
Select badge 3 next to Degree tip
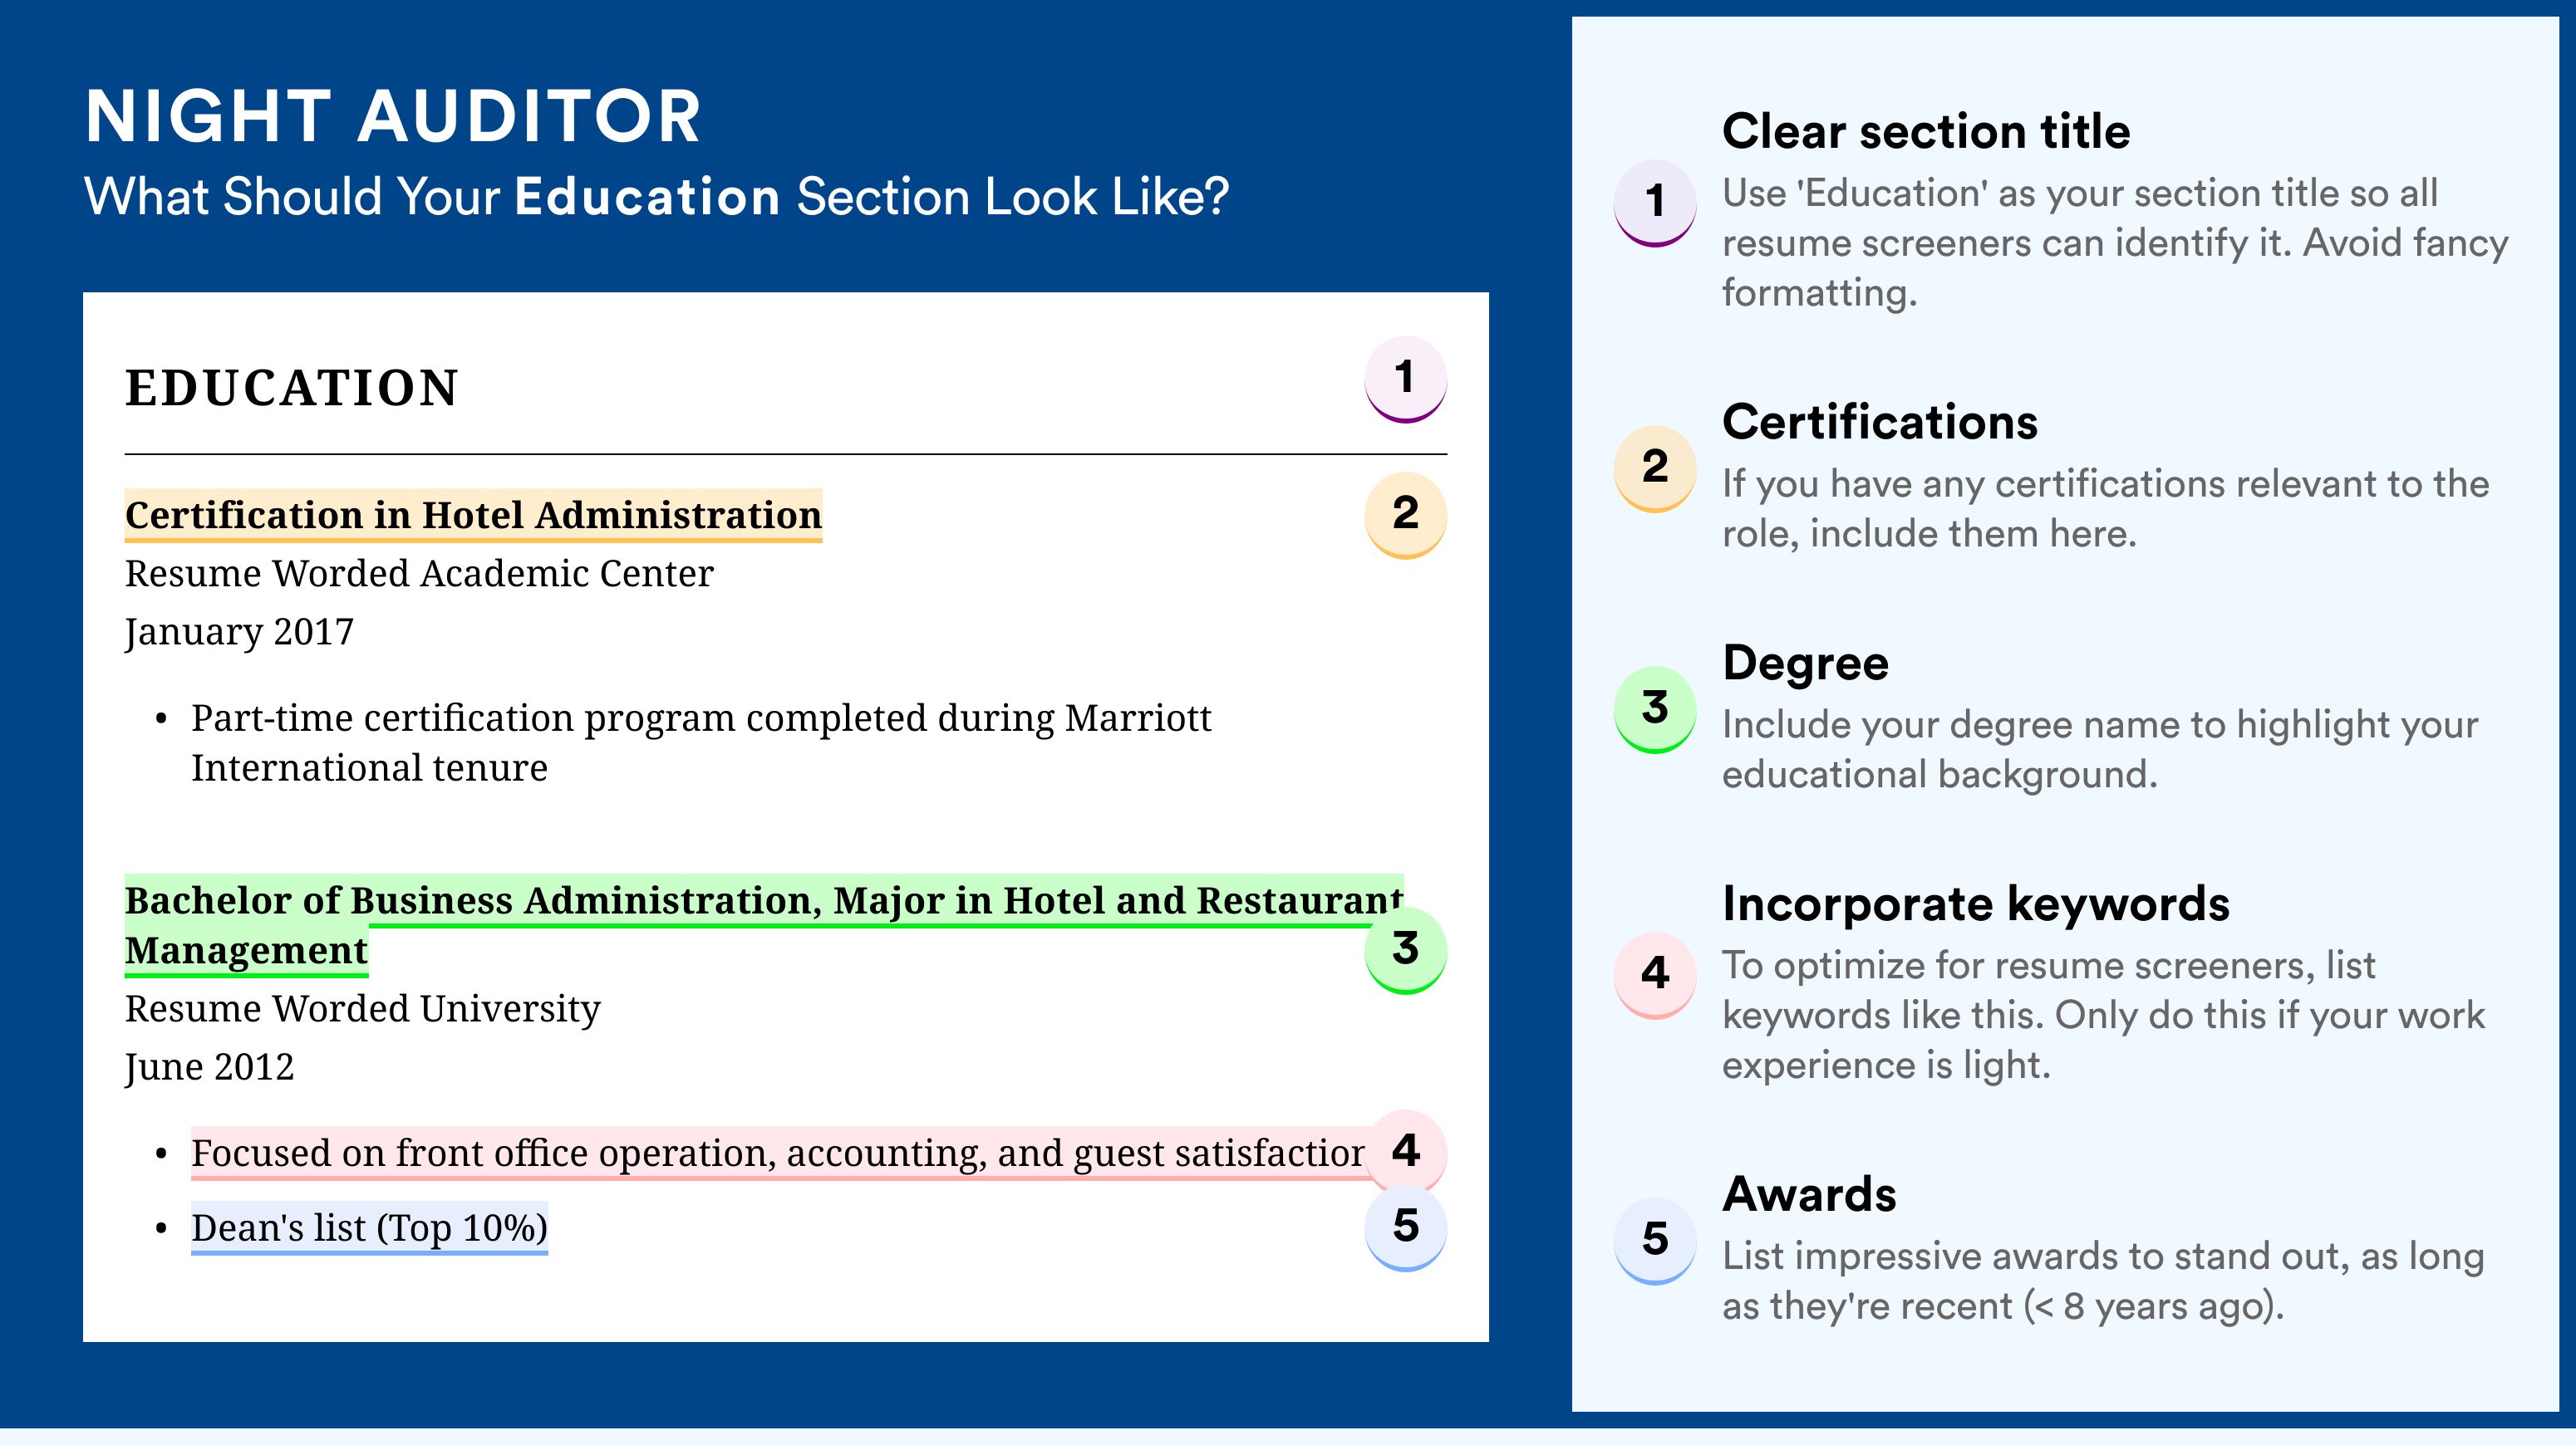1655,709
